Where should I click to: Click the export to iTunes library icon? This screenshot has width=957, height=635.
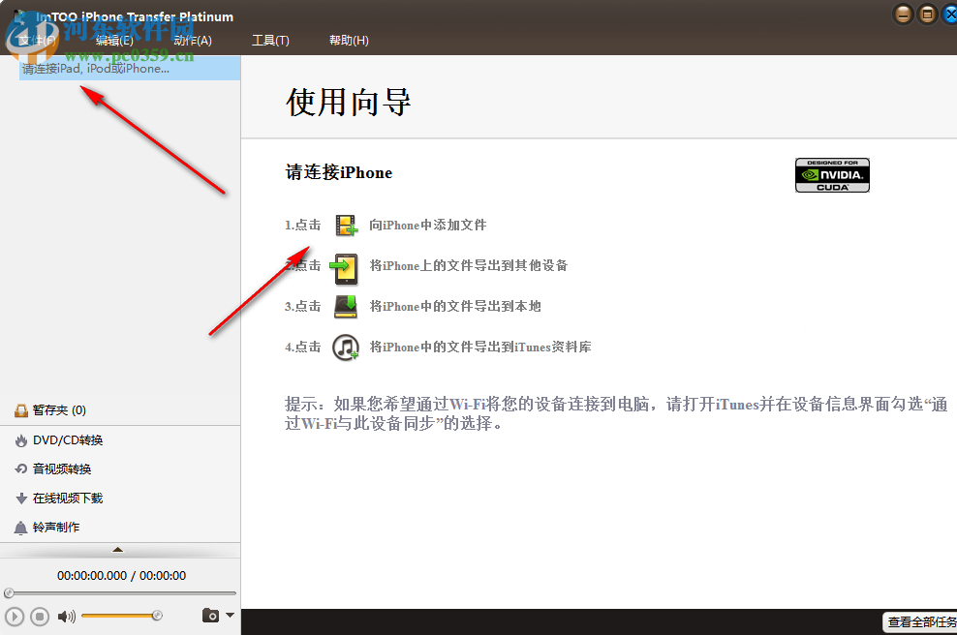tap(345, 346)
